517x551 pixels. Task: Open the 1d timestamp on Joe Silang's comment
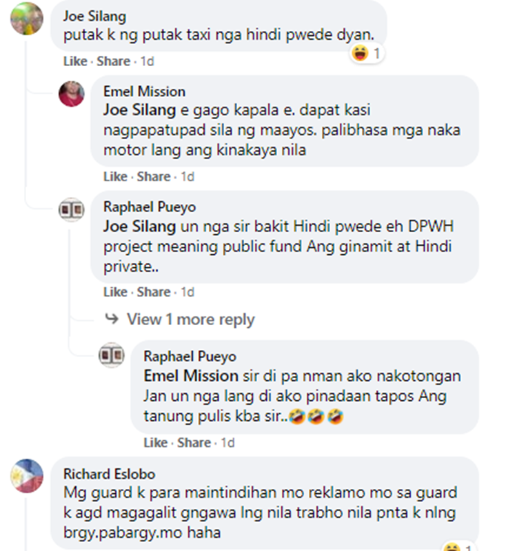[x=148, y=61]
